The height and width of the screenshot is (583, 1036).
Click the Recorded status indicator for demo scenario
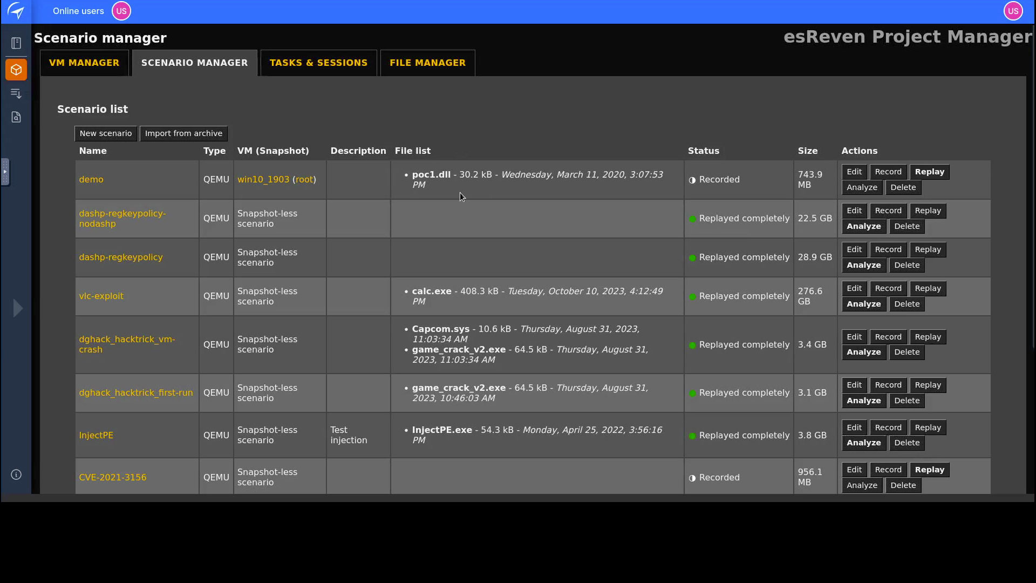(x=692, y=180)
